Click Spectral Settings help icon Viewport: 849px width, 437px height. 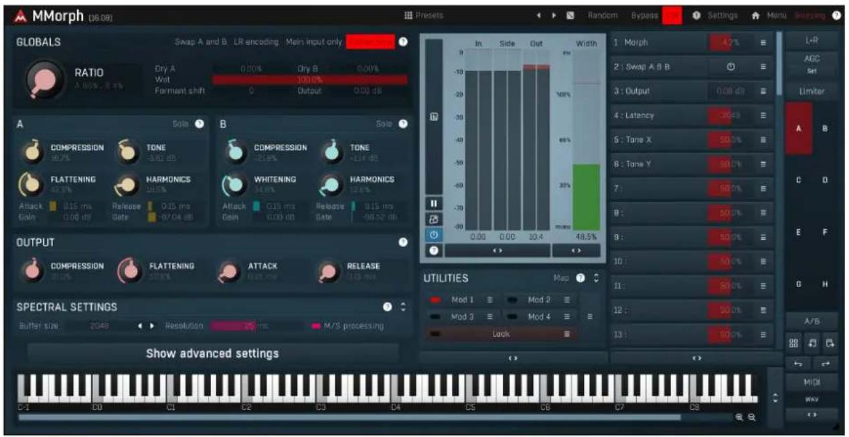387,307
